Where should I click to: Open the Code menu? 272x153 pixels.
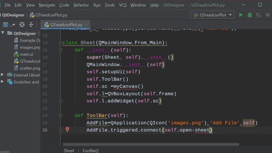click(64, 5)
